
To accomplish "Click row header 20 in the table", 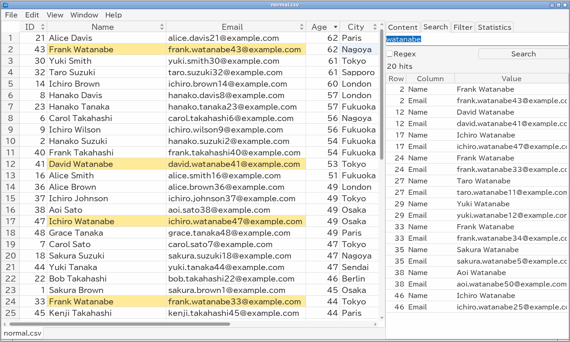I will click(x=10, y=256).
